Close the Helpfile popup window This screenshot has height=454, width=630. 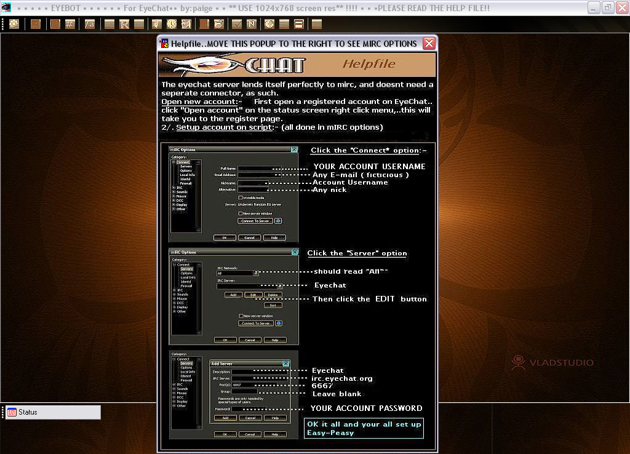click(429, 44)
